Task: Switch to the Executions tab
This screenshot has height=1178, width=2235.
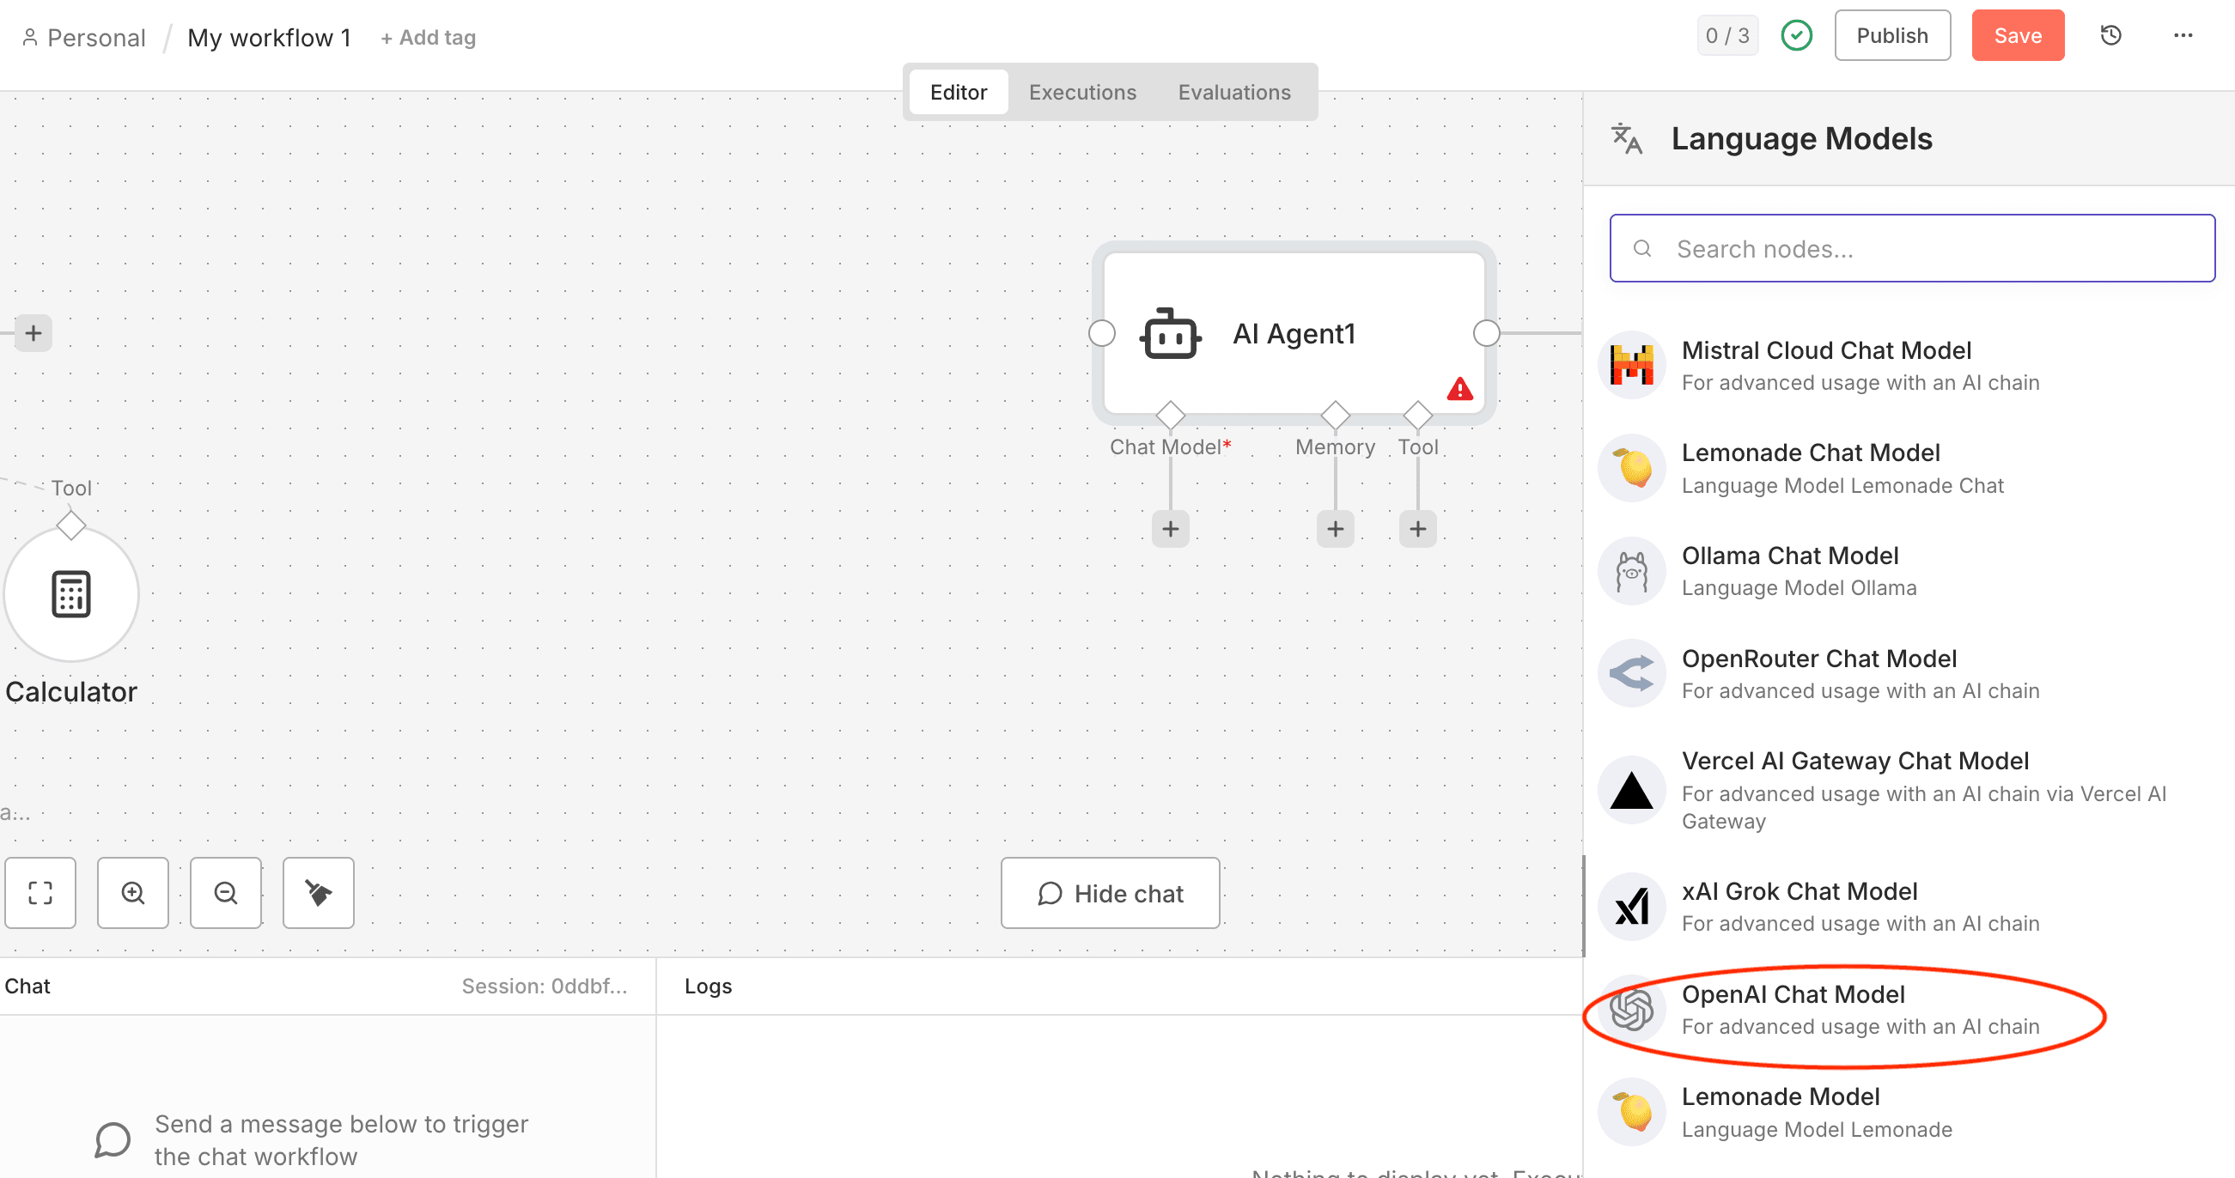Action: pyautogui.click(x=1082, y=92)
